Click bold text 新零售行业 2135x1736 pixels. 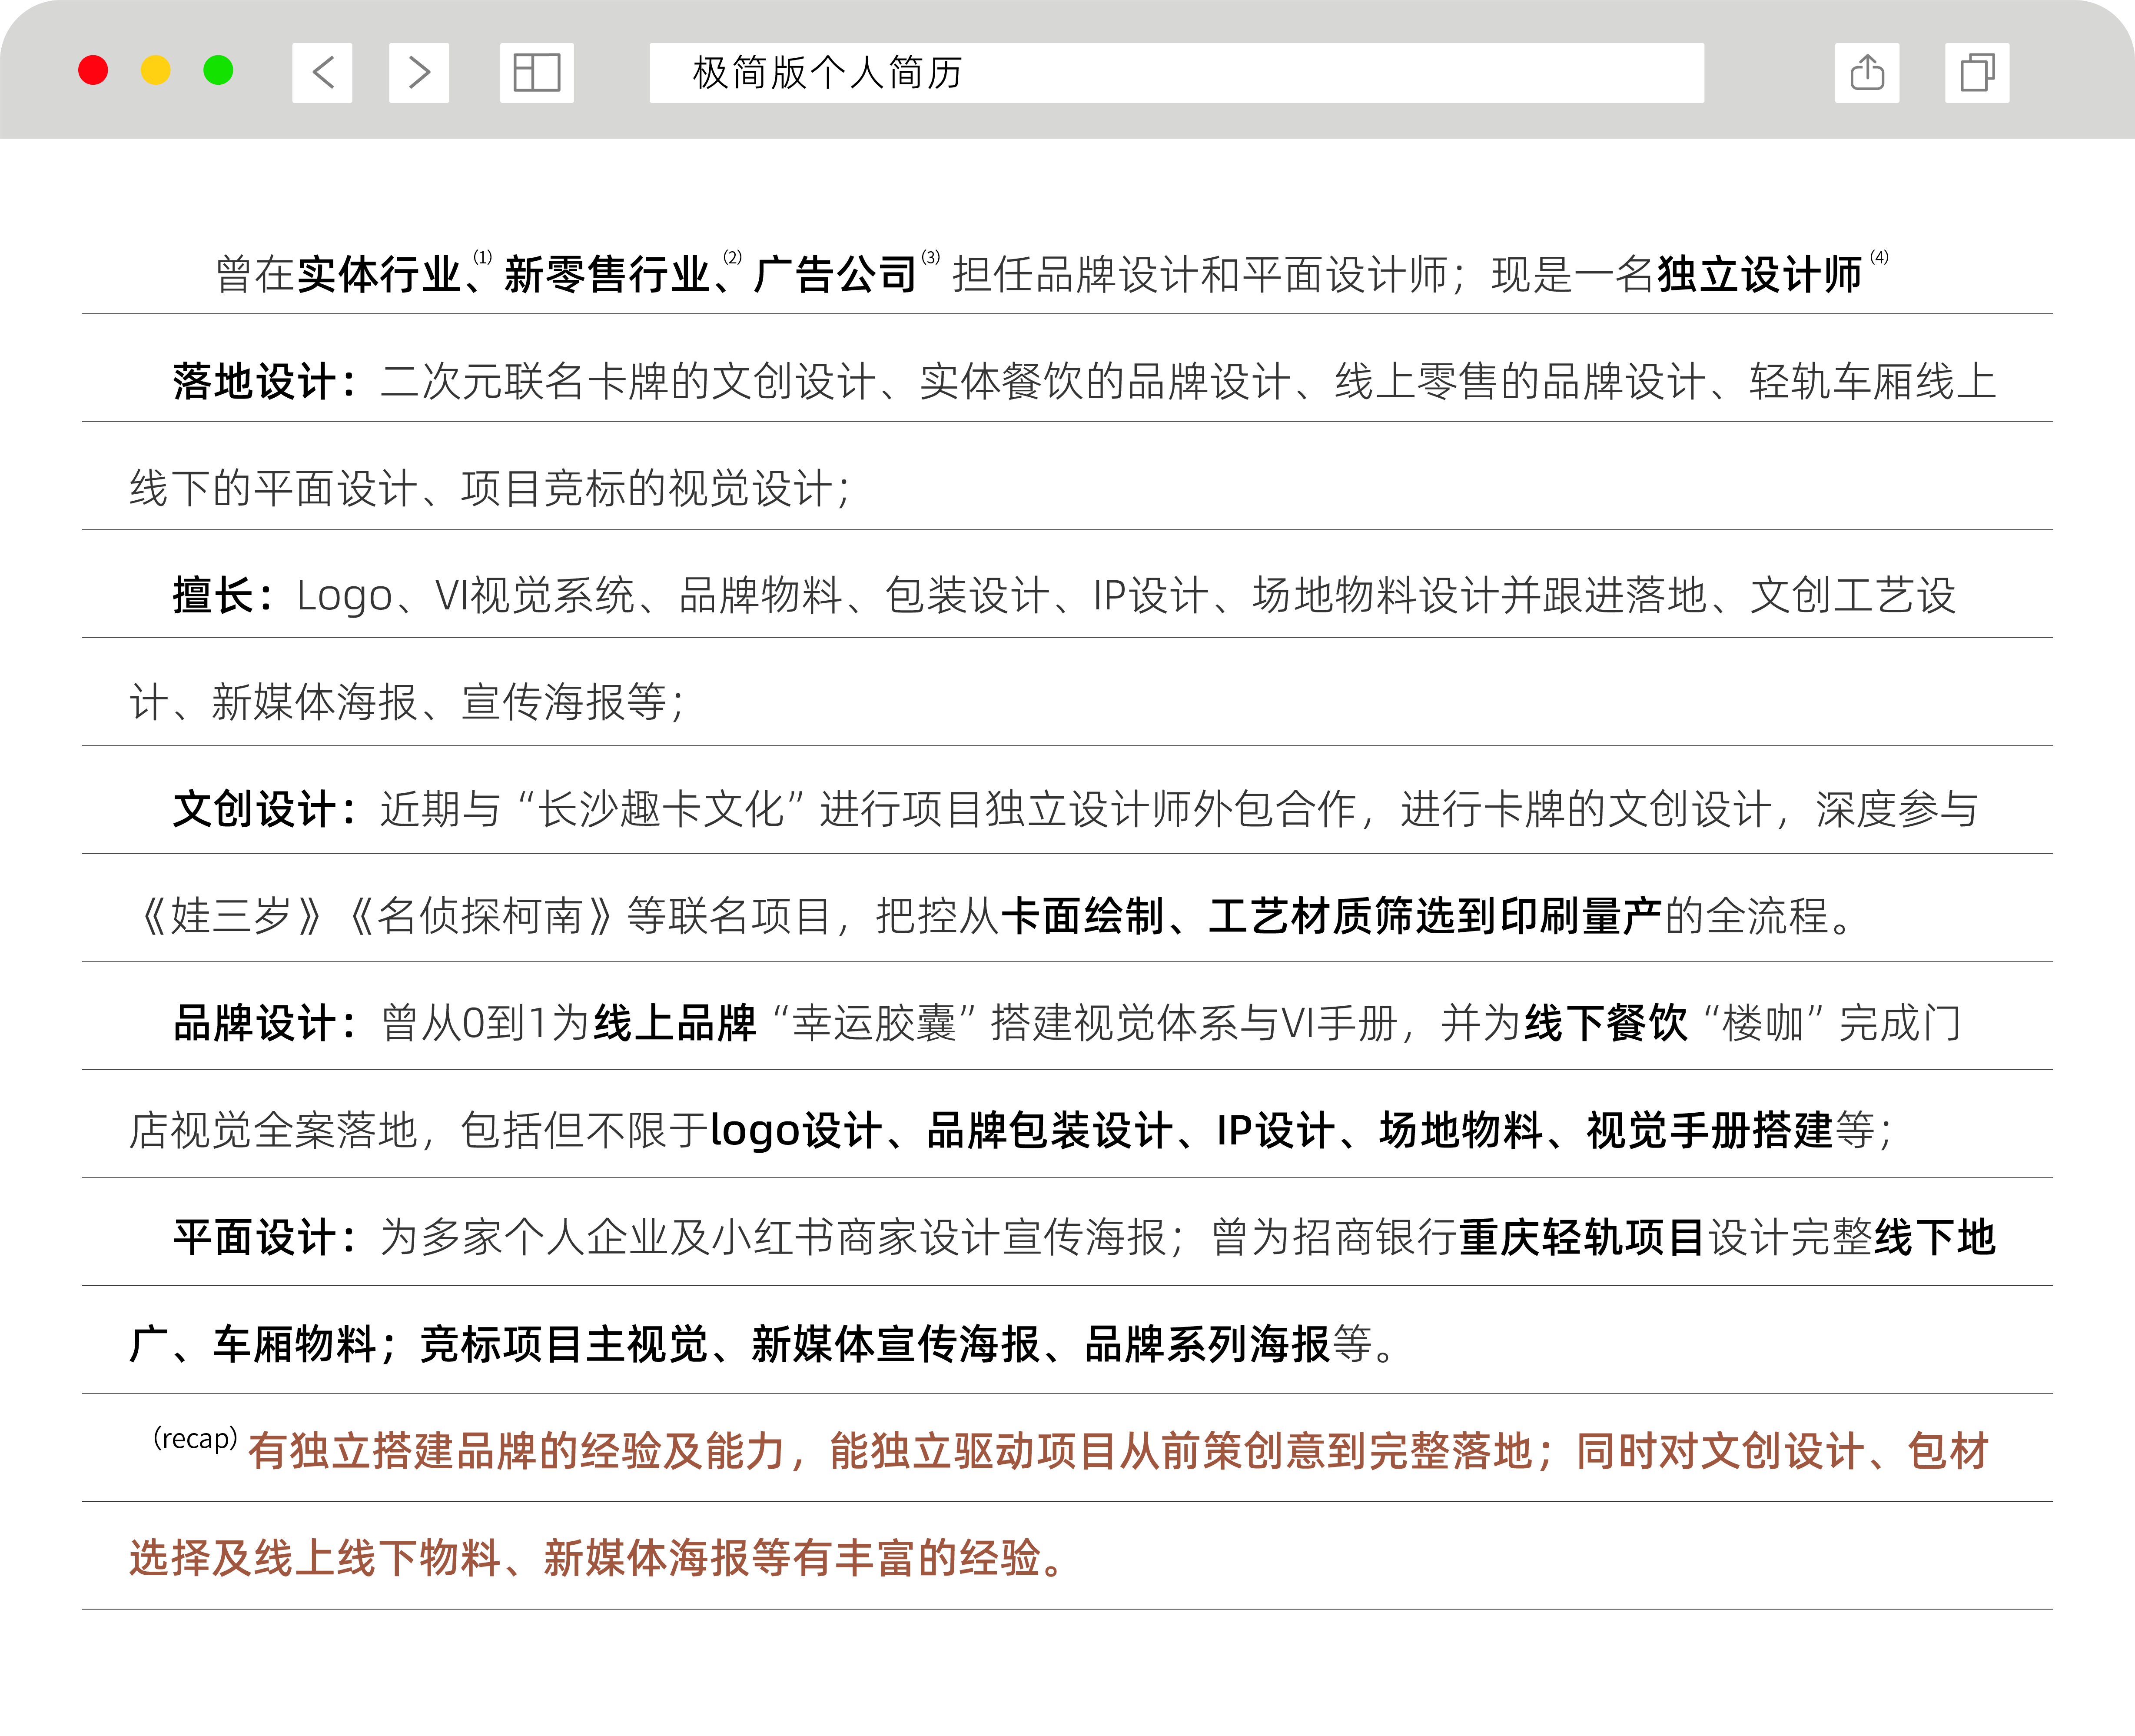click(x=607, y=274)
